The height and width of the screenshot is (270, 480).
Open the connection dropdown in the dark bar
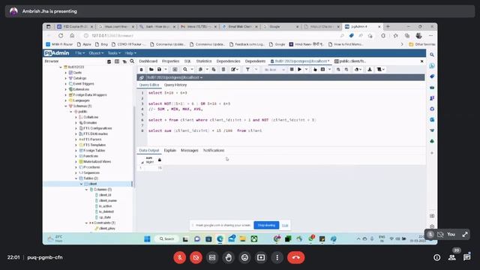point(175,77)
